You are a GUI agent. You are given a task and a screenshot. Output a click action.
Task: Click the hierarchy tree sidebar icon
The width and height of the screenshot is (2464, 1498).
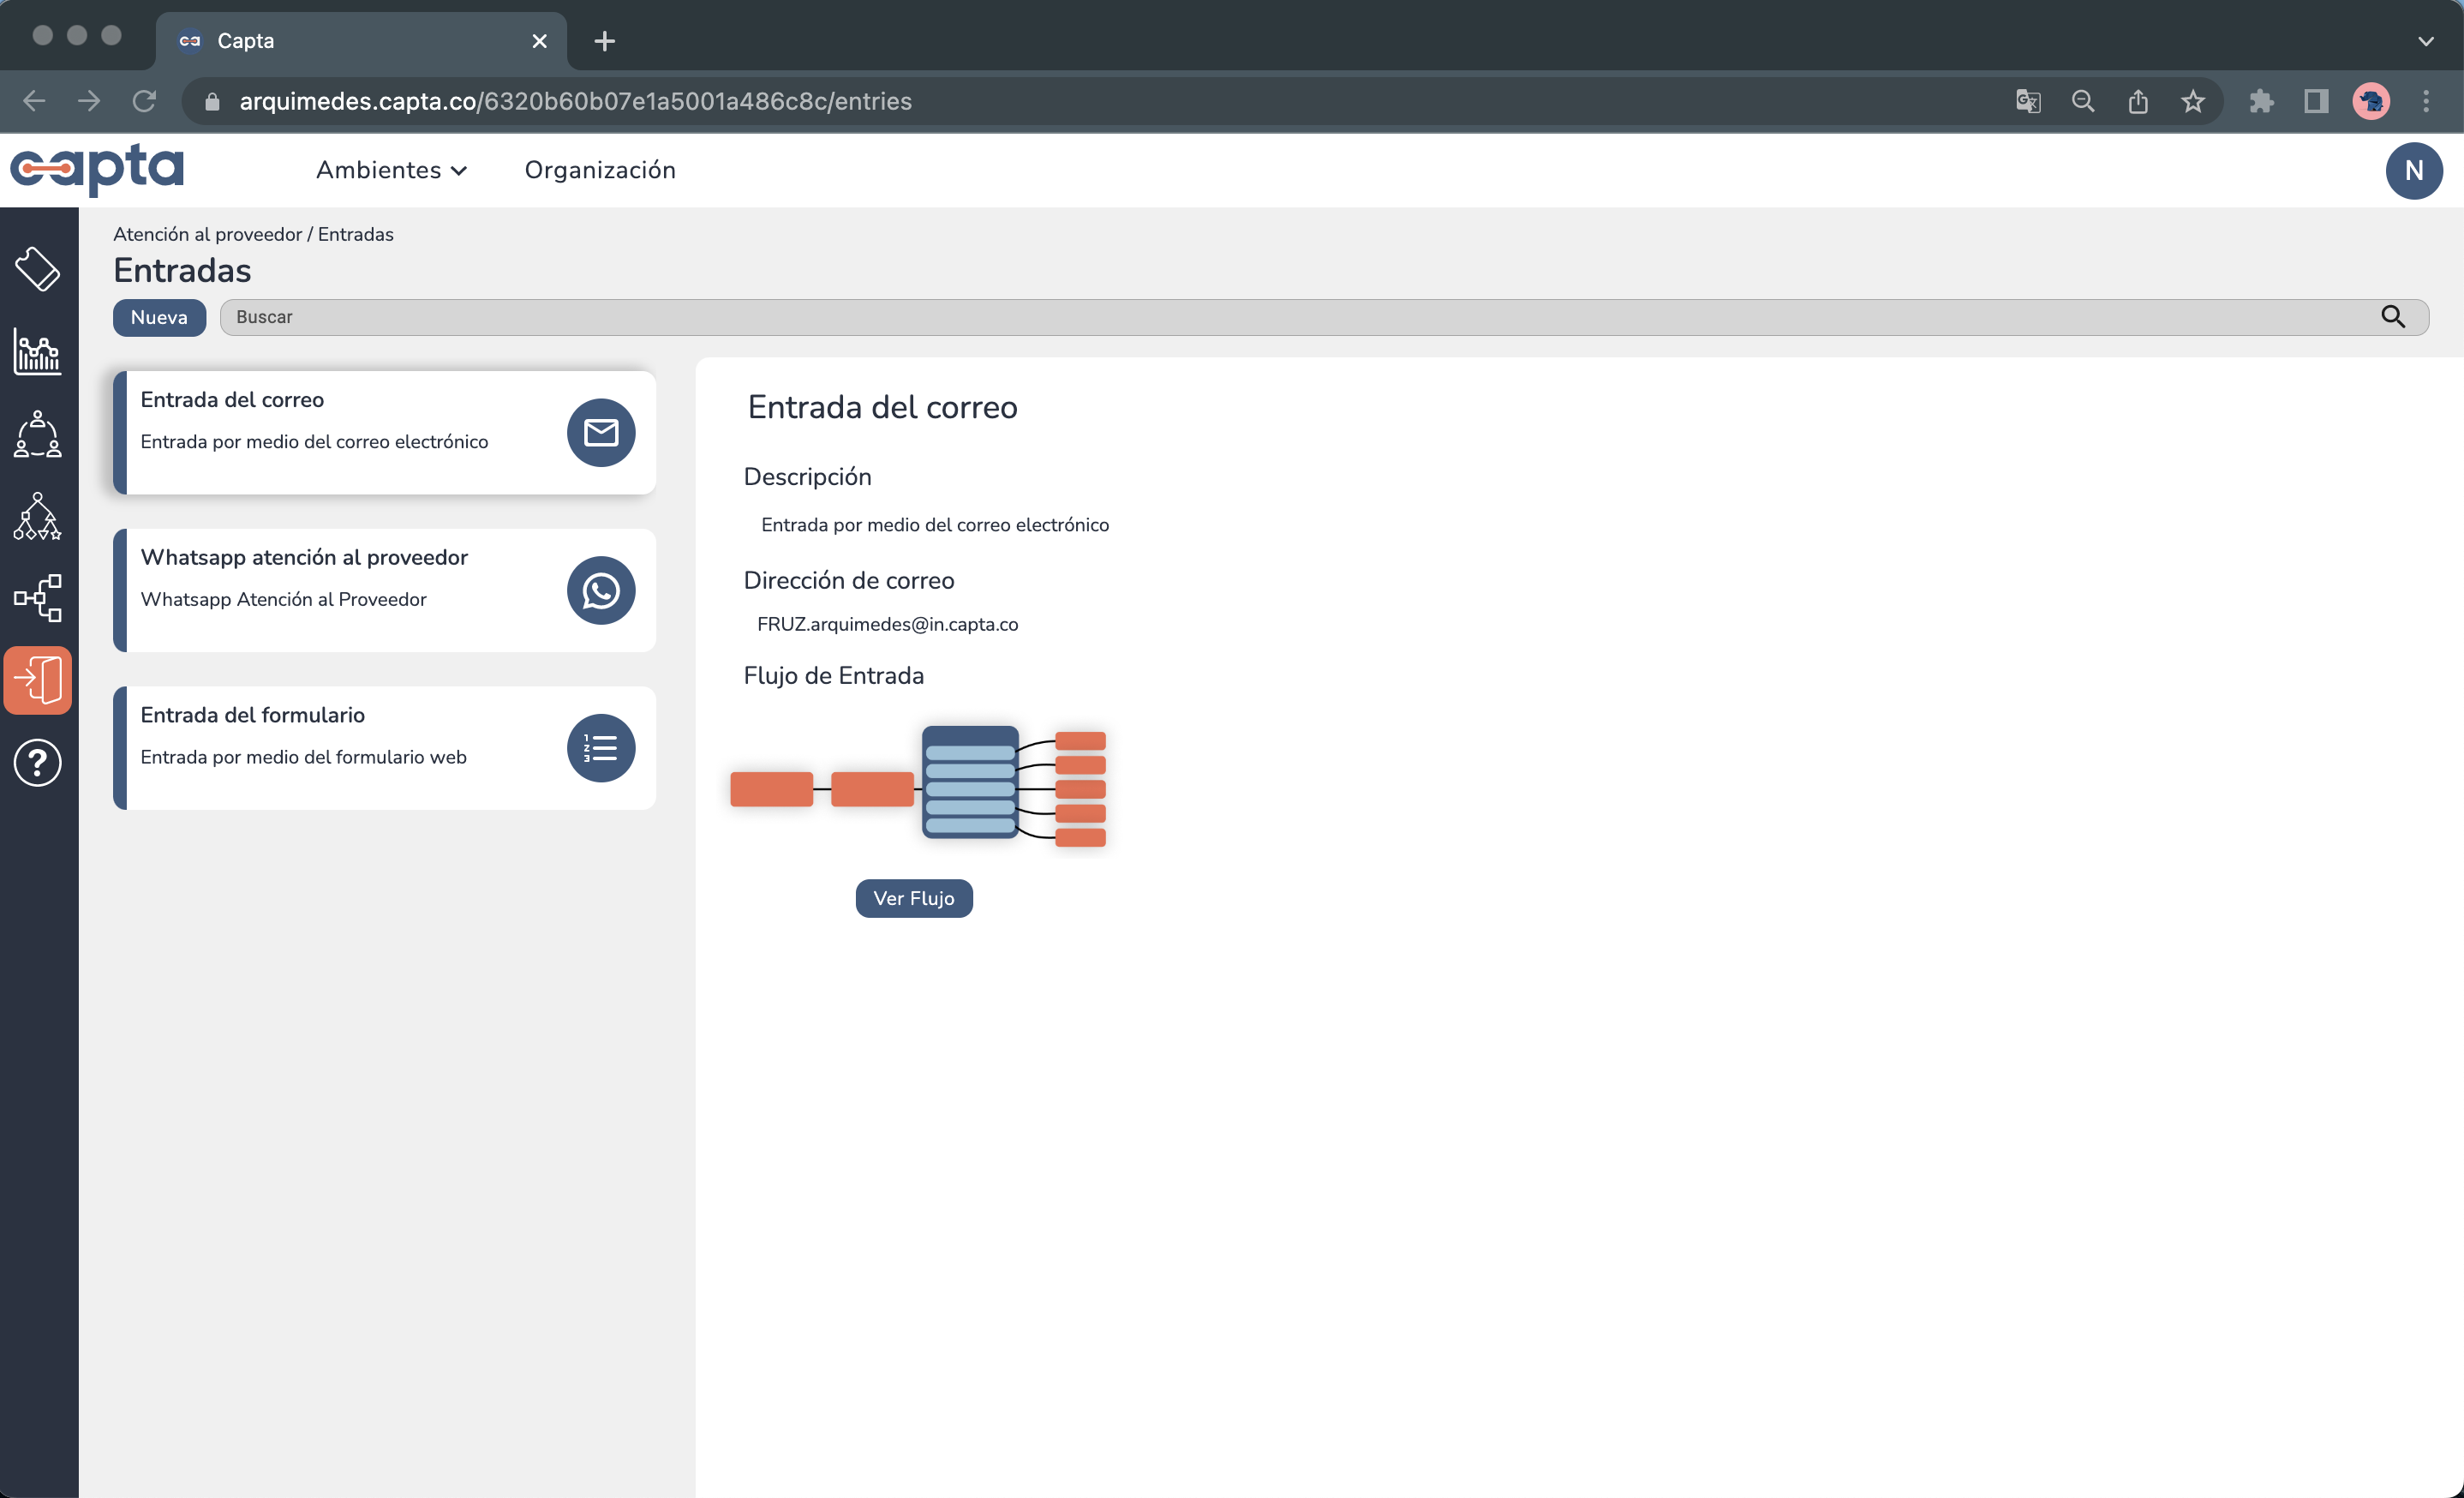(x=38, y=516)
